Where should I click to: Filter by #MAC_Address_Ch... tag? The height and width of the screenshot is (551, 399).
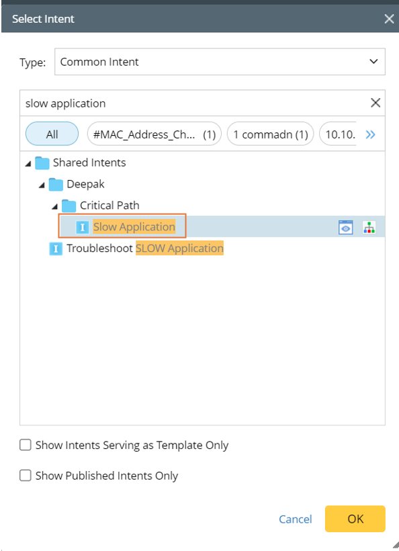[154, 134]
